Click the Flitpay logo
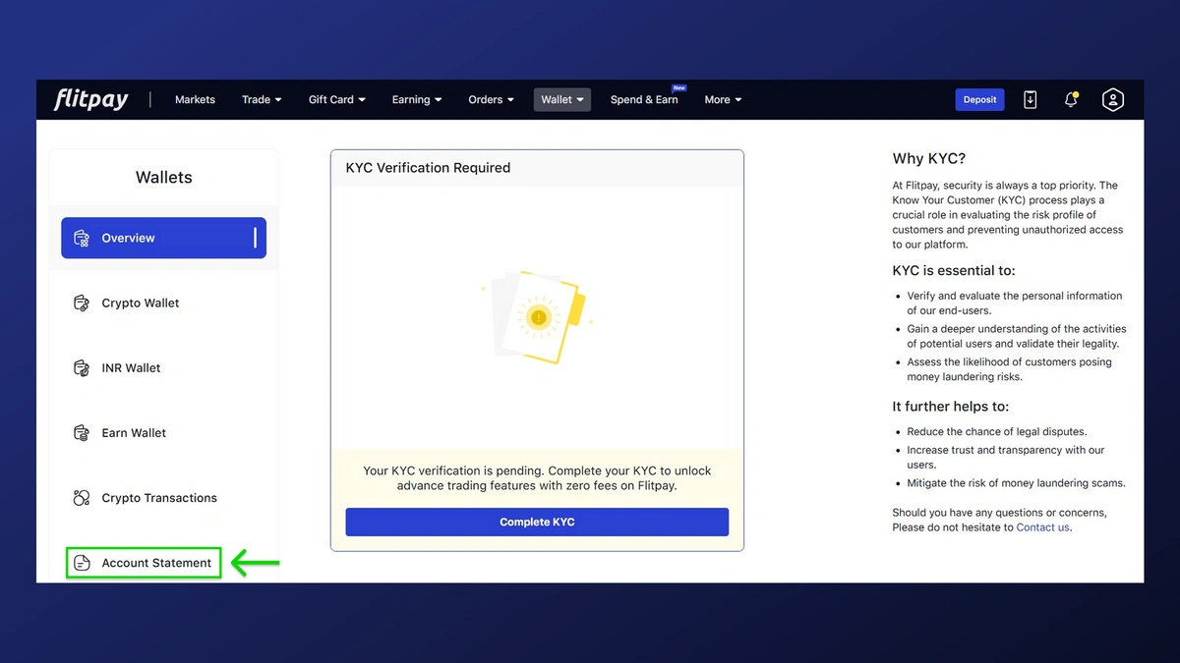The image size is (1180, 663). tap(90, 99)
